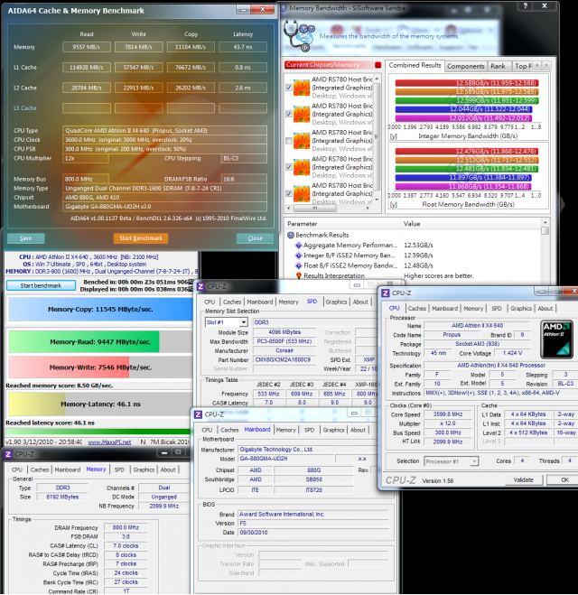Screen dimensions: 578x595
Task: Open the www.MaxxPI.net link
Action: [x=109, y=442]
